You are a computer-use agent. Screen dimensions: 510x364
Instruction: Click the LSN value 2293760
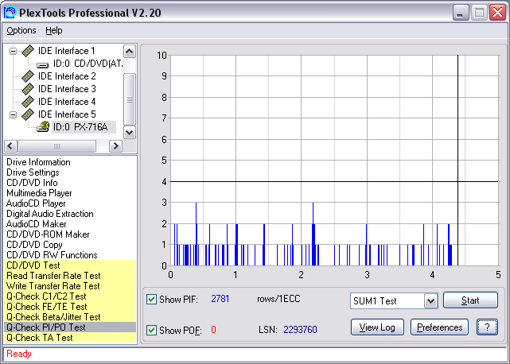click(300, 330)
